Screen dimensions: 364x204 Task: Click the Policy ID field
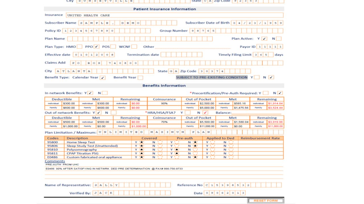click(106, 31)
